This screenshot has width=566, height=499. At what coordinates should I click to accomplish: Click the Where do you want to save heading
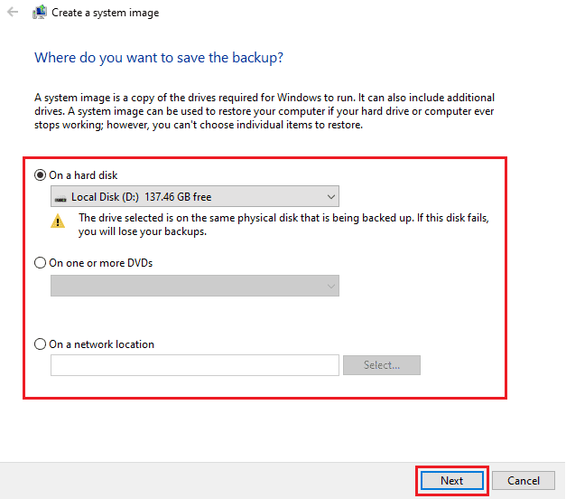coord(159,58)
